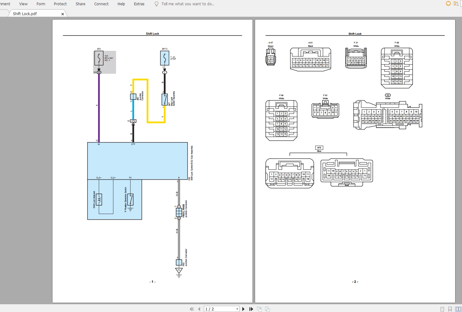The width and height of the screenshot is (462, 312).
Task: Click the 'Shift Lock' title on page one
Action: pos(152,33)
